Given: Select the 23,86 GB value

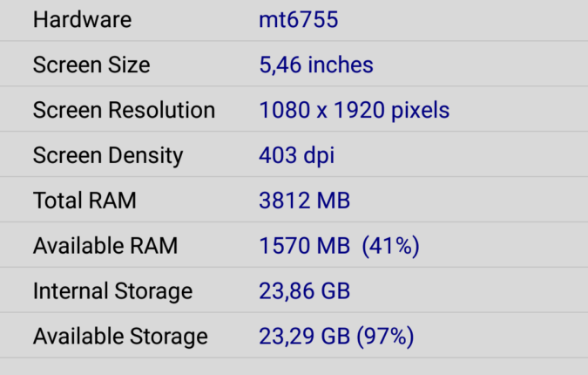Looking at the screenshot, I should (x=304, y=291).
